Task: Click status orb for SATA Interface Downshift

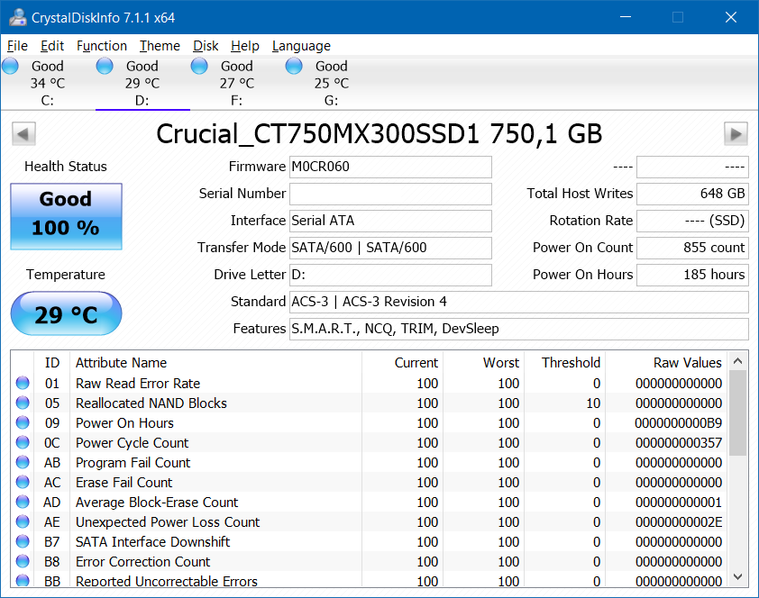Action: [x=23, y=541]
